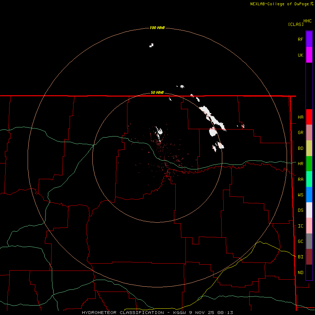The width and height of the screenshot is (315, 315).
Task: Click the GC legend label
Action: tap(300, 241)
